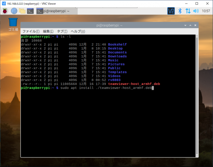Open the 編集(E) menu
Viewport: 213px width, 167px height.
[x=48, y=31]
